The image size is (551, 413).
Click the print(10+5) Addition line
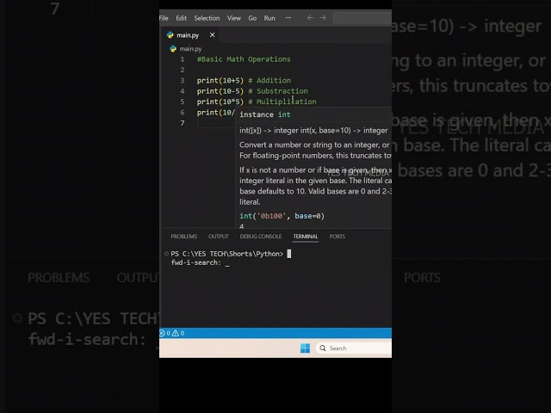coord(244,80)
